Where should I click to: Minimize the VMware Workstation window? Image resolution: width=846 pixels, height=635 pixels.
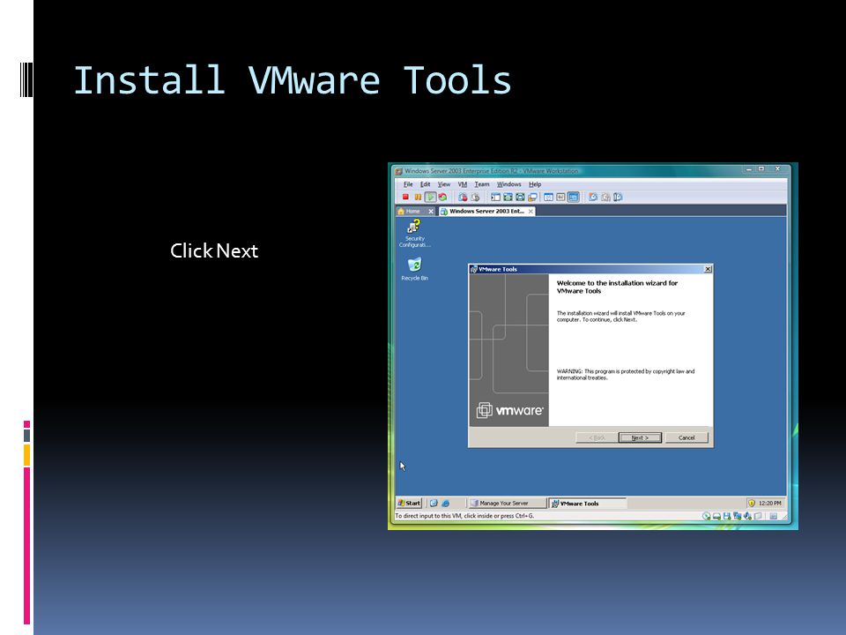tap(749, 169)
